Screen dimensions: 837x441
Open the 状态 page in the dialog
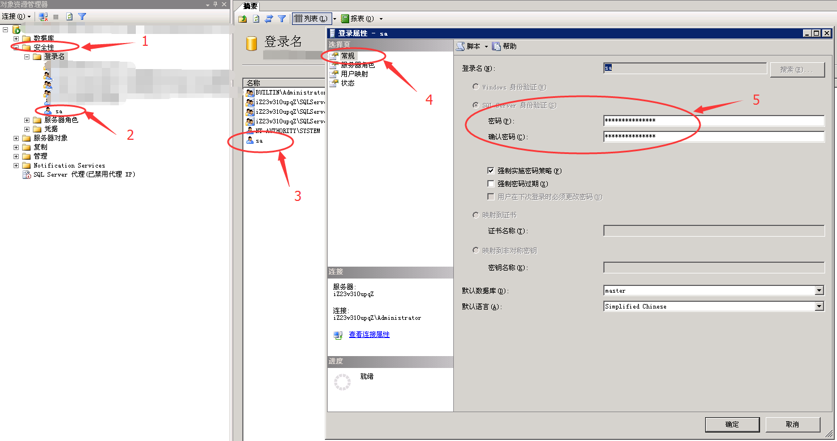point(347,83)
